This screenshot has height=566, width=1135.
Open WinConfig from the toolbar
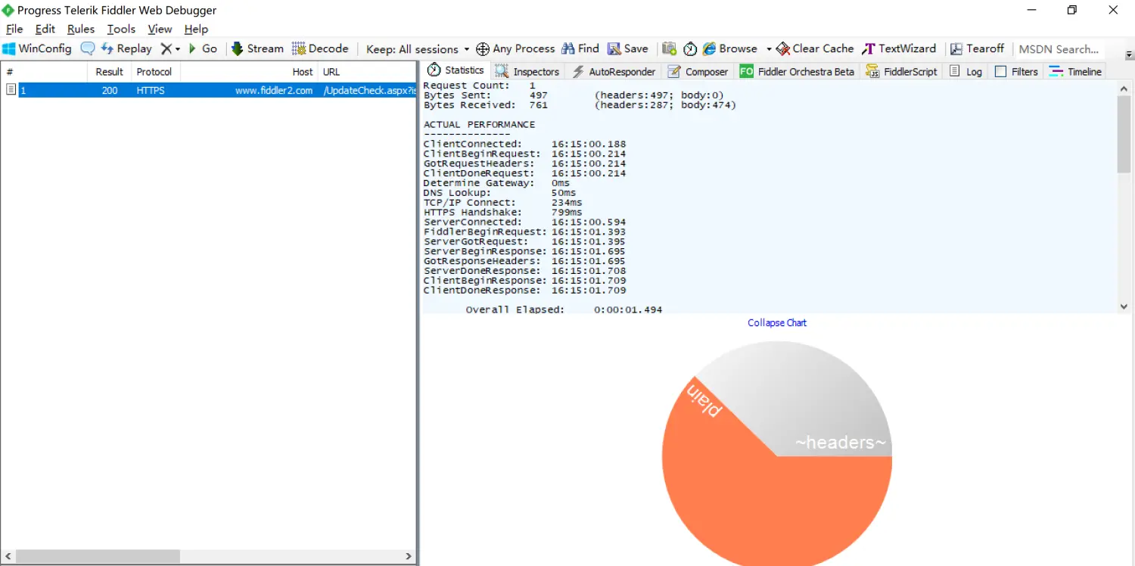[x=37, y=48]
